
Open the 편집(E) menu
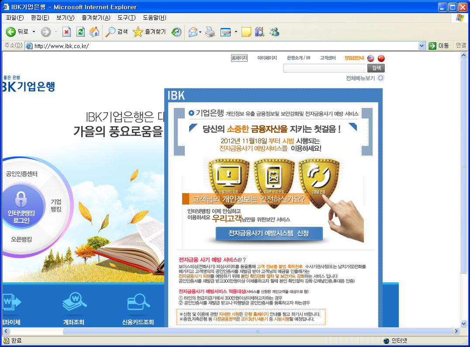[40, 17]
